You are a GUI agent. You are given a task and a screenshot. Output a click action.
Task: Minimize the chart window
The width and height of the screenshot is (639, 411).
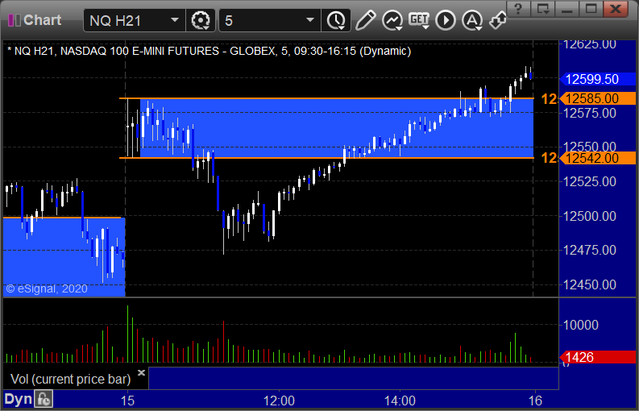566,9
